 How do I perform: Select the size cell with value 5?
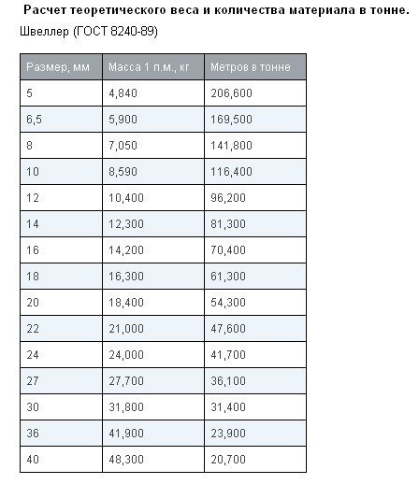pyautogui.click(x=61, y=93)
